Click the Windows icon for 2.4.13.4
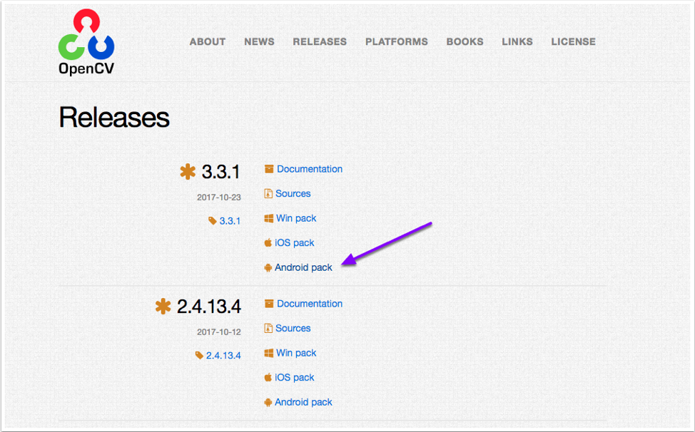The width and height of the screenshot is (695, 432). tap(268, 353)
